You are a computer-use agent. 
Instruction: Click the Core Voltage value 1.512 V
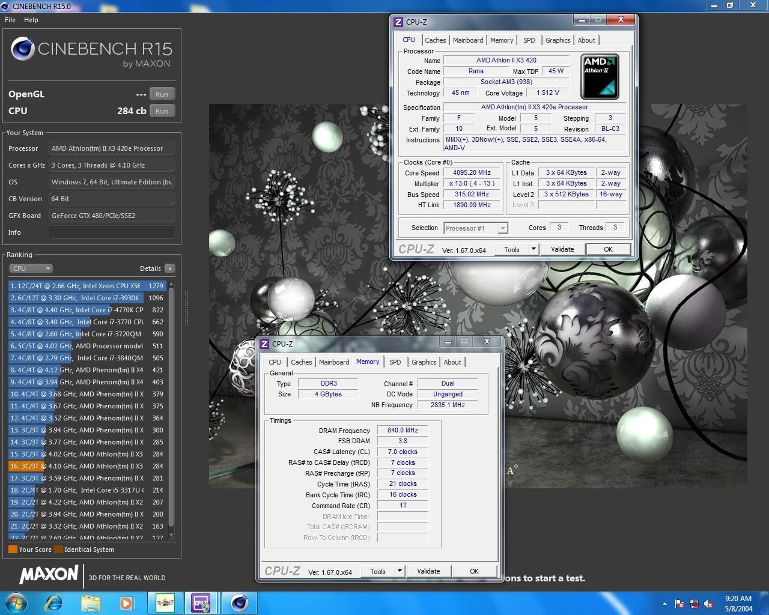coord(548,92)
